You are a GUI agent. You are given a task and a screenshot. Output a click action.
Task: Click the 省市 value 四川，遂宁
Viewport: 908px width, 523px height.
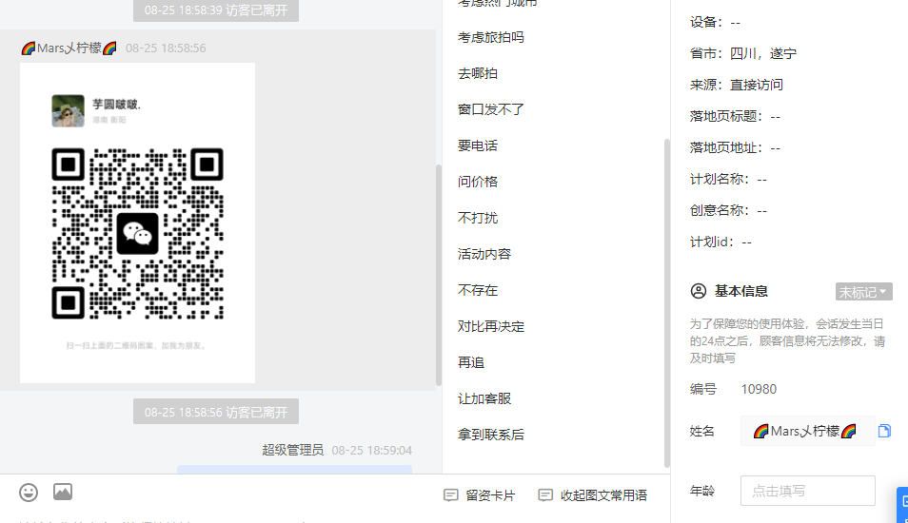click(x=762, y=54)
